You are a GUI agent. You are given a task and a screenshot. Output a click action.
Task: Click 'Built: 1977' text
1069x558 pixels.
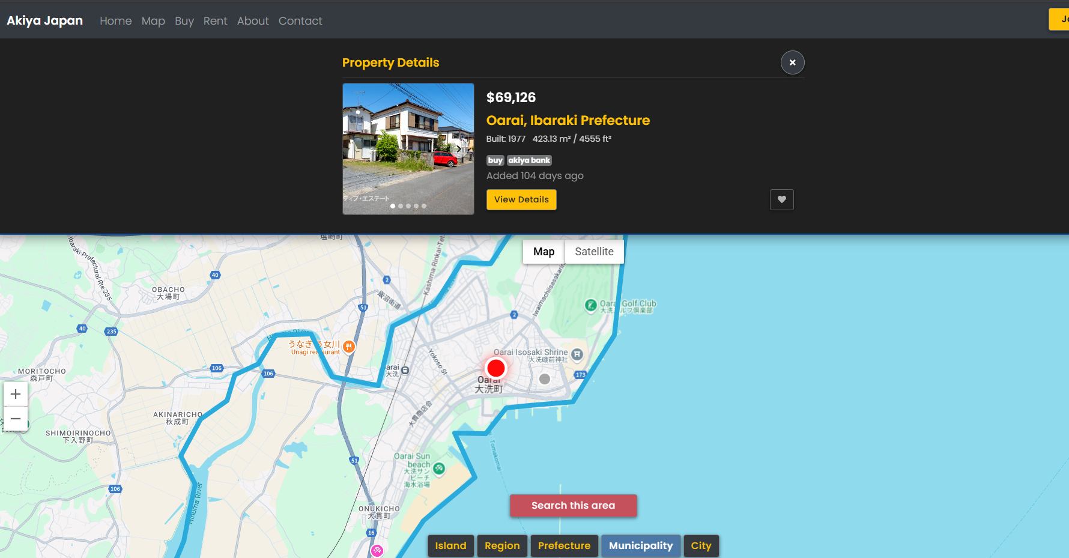(x=506, y=139)
